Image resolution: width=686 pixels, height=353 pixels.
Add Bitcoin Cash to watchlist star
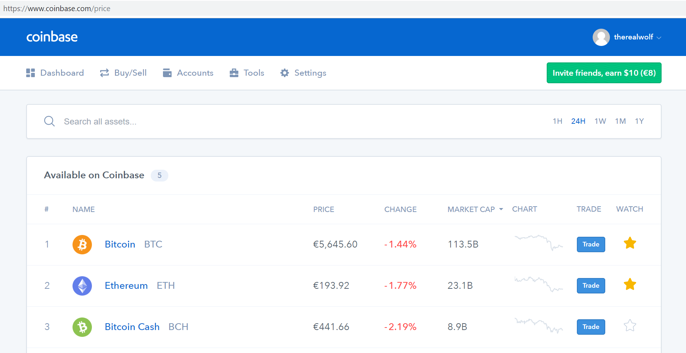(630, 326)
